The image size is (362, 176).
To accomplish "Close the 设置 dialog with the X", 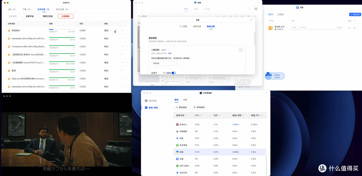I will (251, 20).
